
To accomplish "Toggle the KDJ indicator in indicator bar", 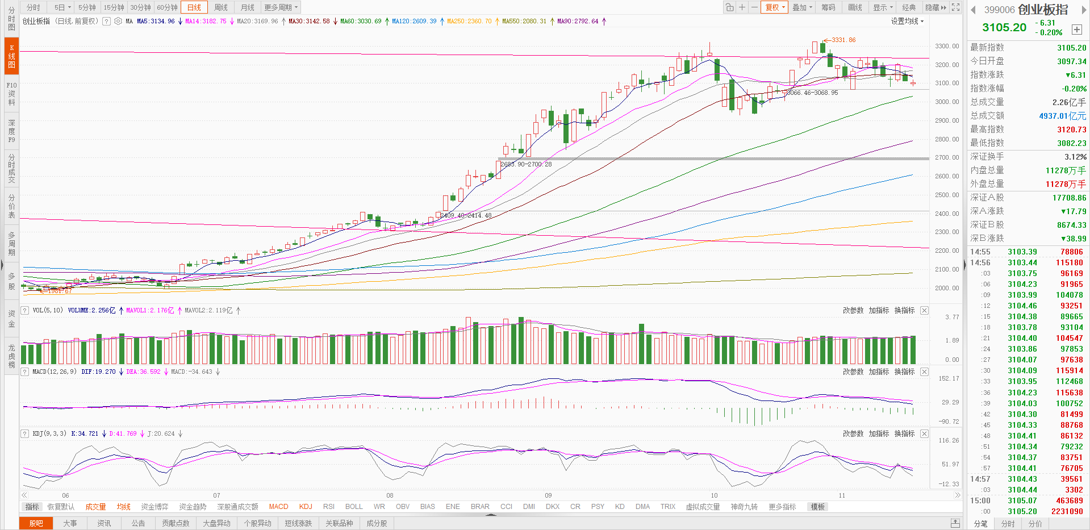I will click(x=306, y=507).
